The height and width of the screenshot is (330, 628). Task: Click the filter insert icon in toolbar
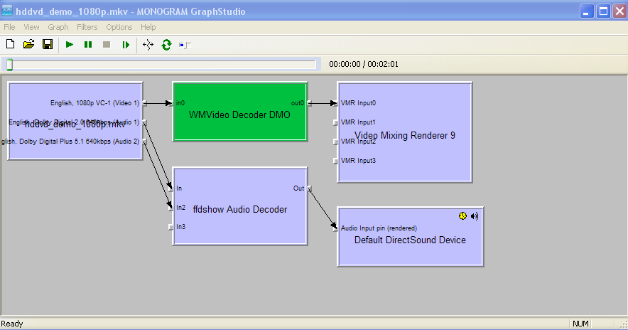185,45
